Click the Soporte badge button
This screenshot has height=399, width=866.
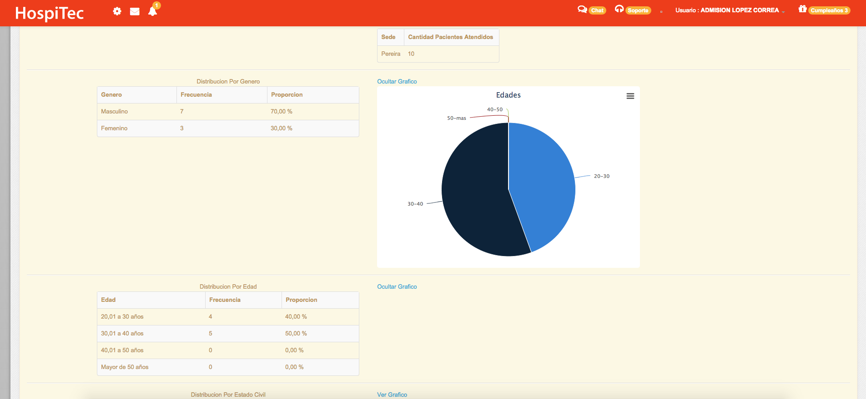click(x=638, y=10)
